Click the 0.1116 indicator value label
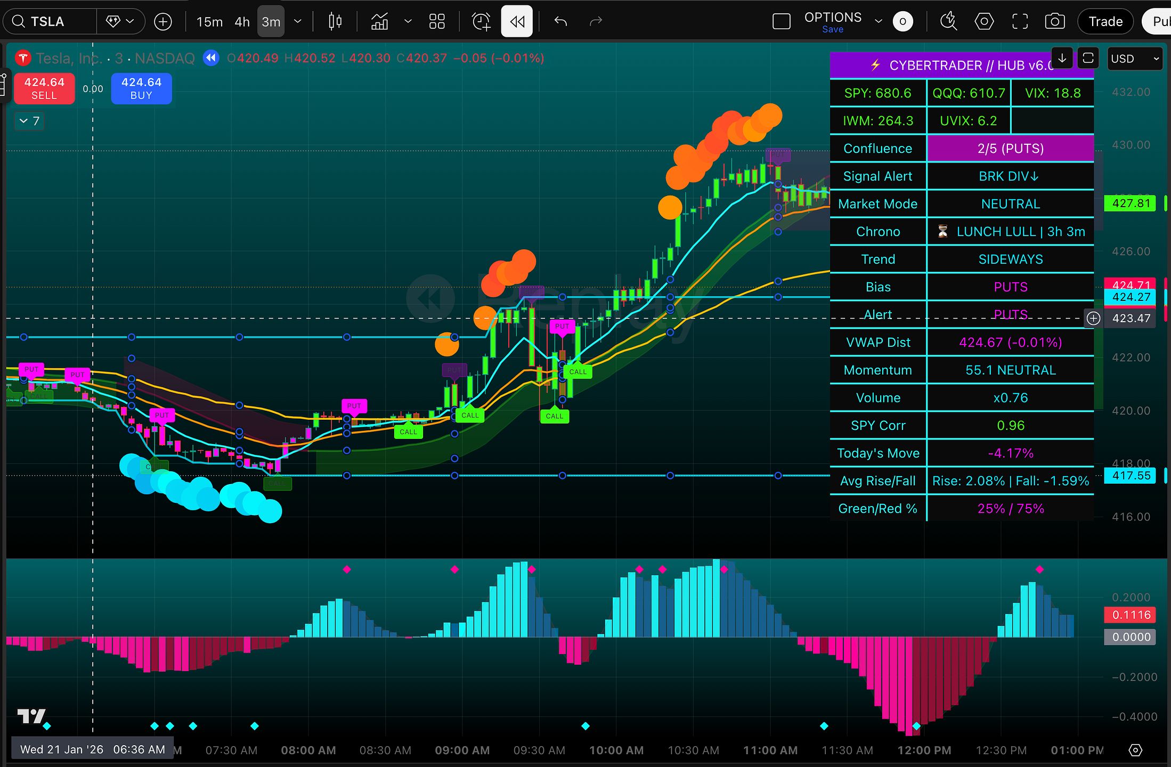This screenshot has height=767, width=1171. (1131, 615)
